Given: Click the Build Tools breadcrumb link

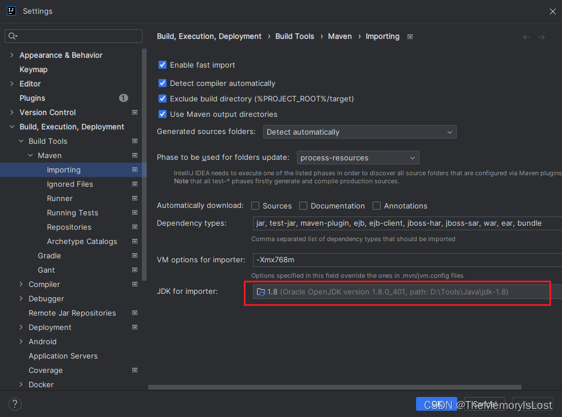Looking at the screenshot, I should [295, 36].
